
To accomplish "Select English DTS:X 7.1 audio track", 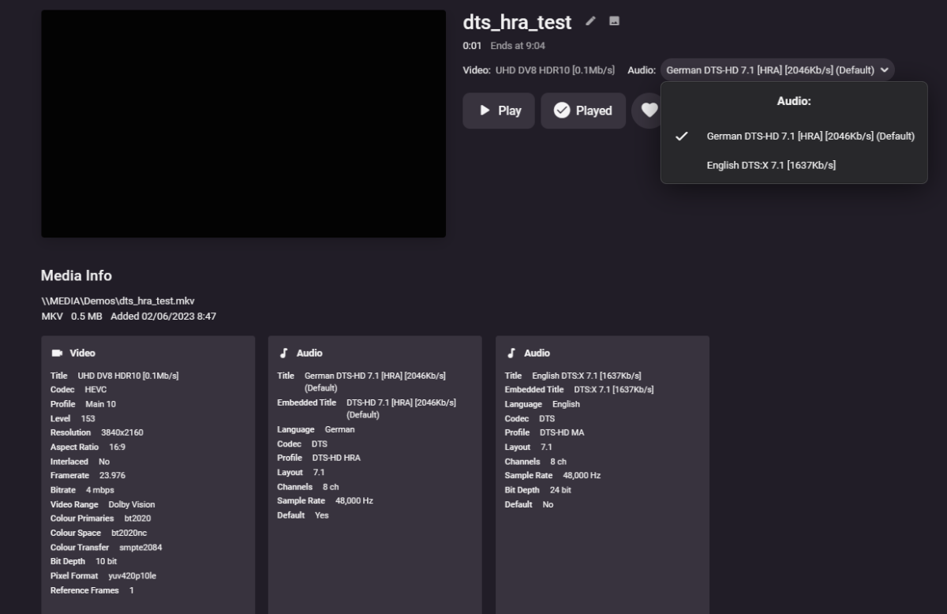I will pos(772,165).
